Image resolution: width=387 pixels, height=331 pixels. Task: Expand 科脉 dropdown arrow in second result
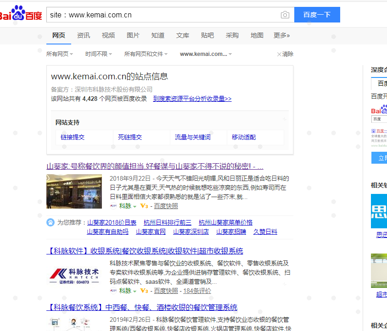pos(135,291)
